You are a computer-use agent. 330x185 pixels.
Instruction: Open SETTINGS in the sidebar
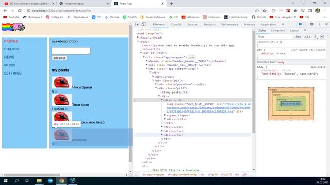pos(12,73)
